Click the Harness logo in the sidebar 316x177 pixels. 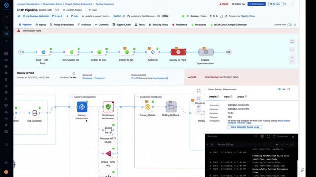pyautogui.click(x=6, y=5)
